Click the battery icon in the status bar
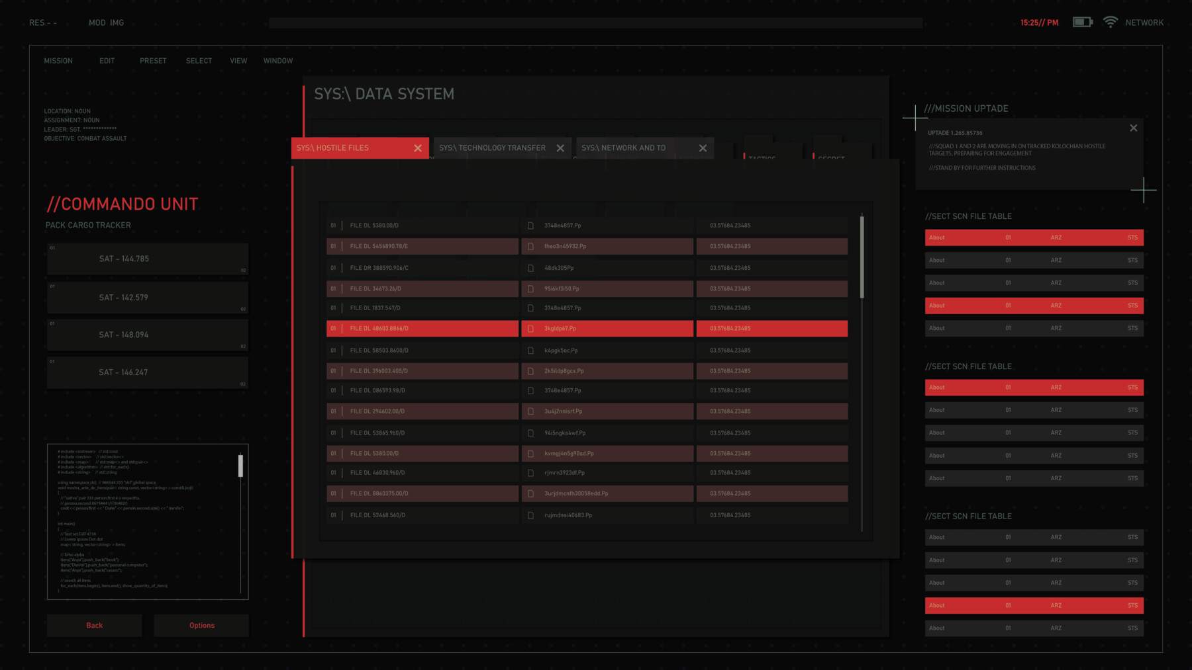 point(1082,21)
